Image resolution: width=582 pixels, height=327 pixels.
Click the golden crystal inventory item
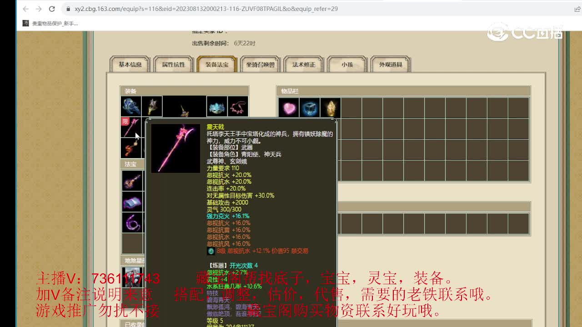click(x=331, y=108)
